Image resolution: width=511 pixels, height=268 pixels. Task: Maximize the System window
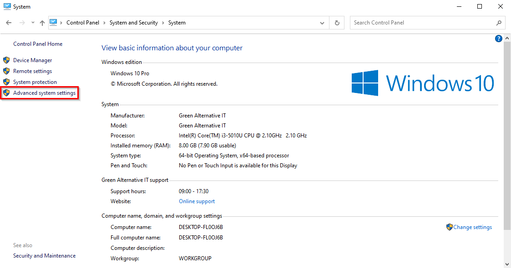pyautogui.click(x=480, y=6)
